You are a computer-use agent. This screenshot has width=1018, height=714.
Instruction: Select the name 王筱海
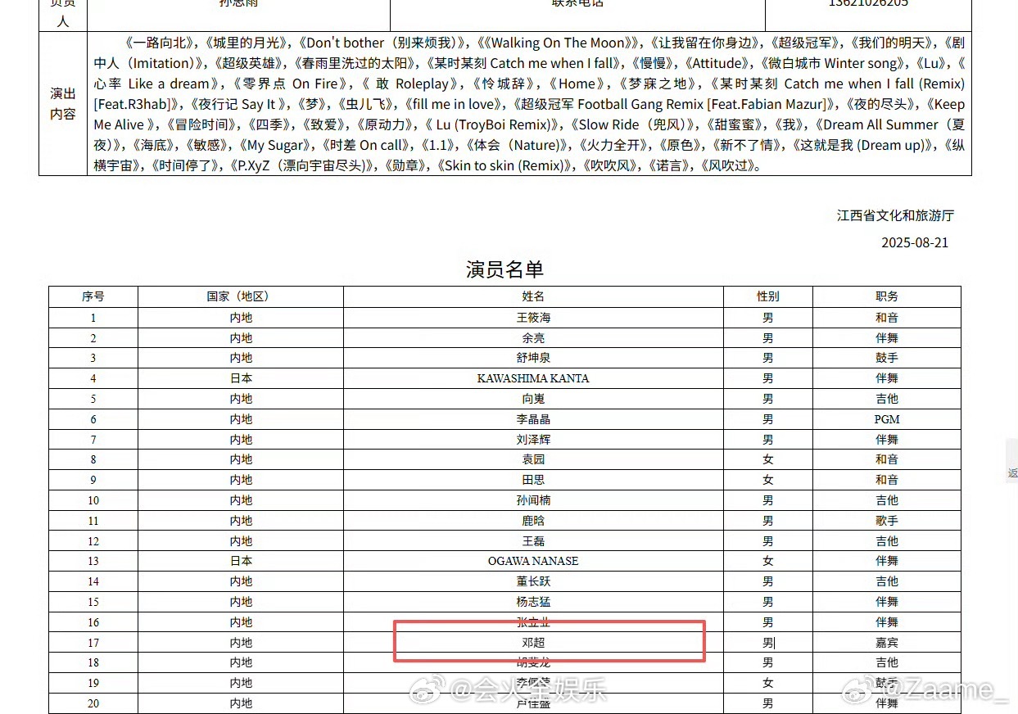click(x=533, y=318)
